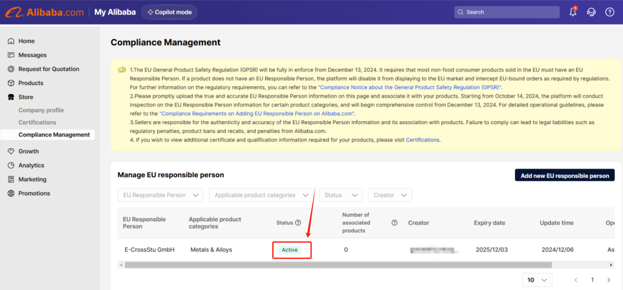This screenshot has height=290, width=623.
Task: Open Compliance Requirements on Adding EU Responsible Person link
Action: [257, 114]
